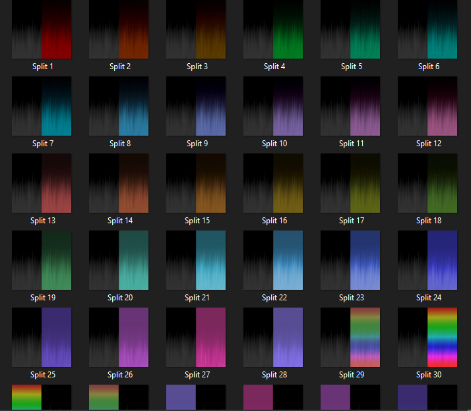471x411 pixels.
Task: Select the magenta-left thumbnail below Split 28
Action: click(273, 397)
